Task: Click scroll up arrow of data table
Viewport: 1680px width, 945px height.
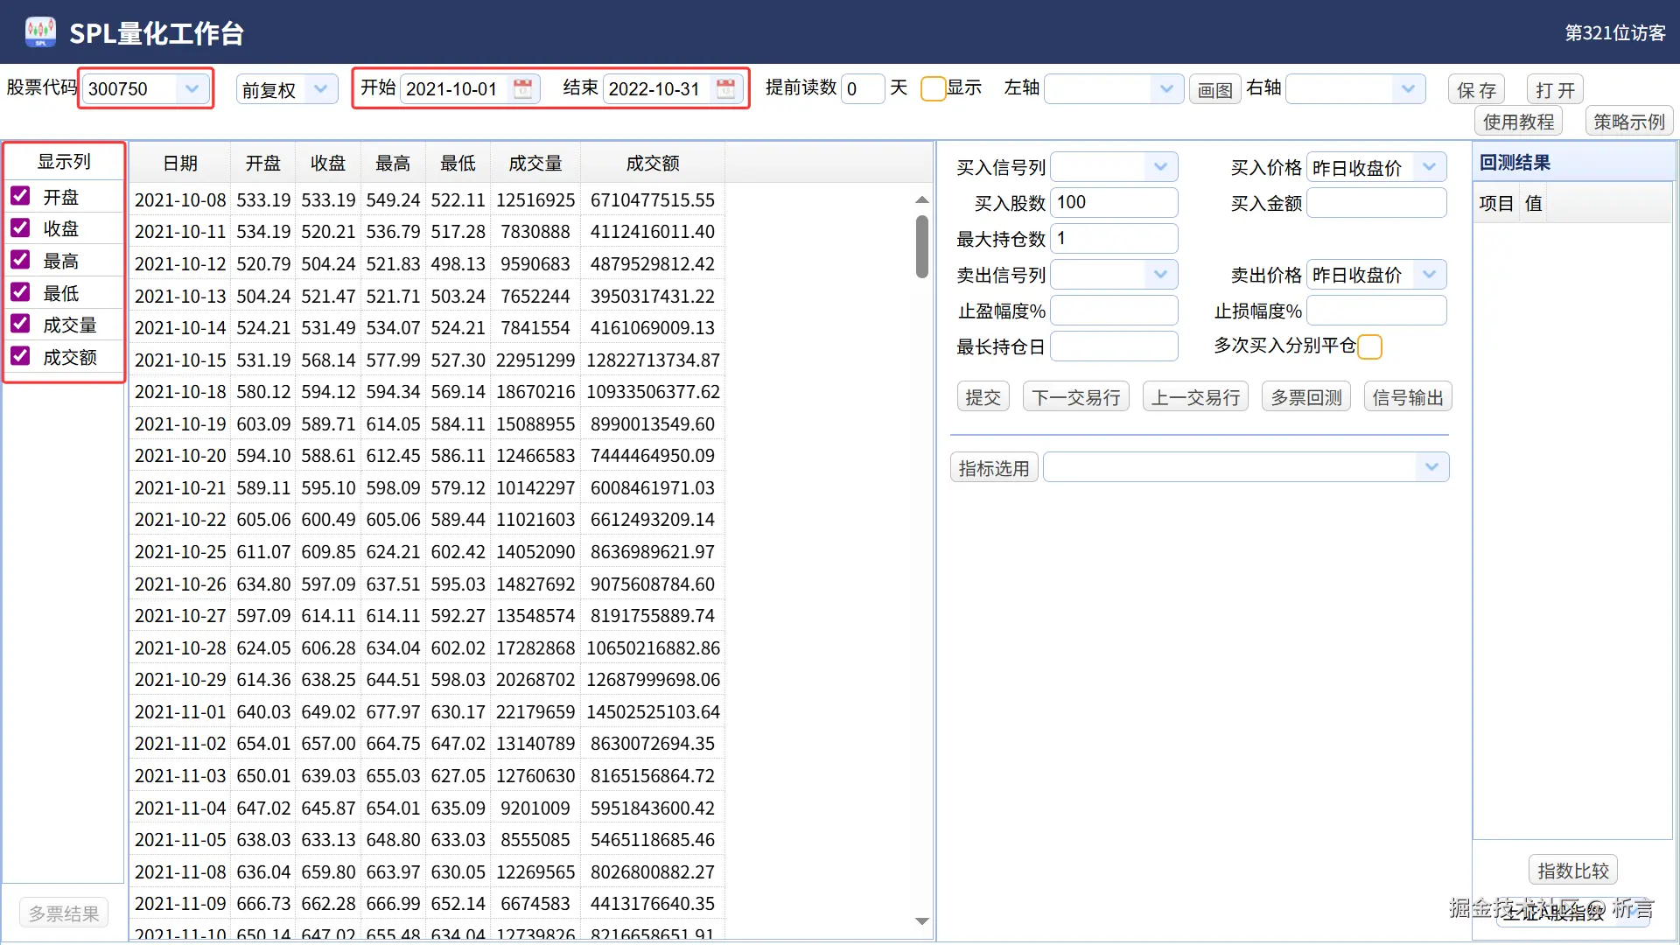Action: point(921,200)
